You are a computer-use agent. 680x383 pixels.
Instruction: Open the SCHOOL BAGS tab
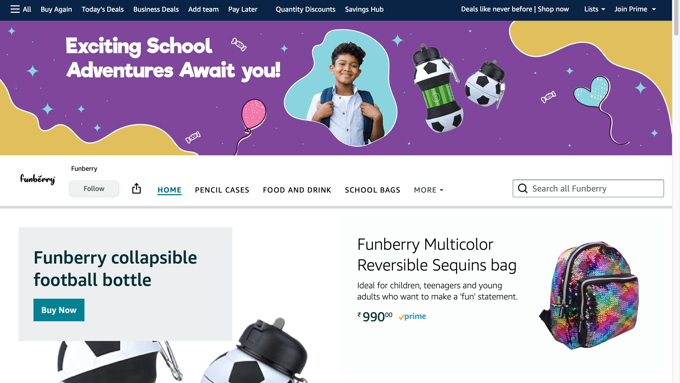click(372, 190)
